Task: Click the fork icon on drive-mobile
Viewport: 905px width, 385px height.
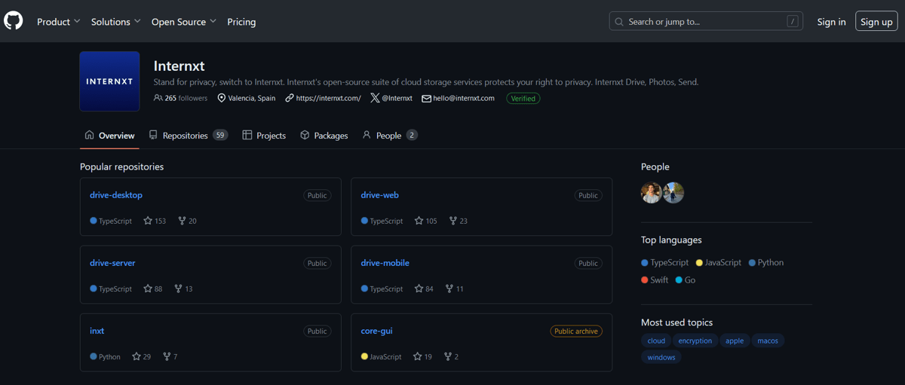Action: point(449,289)
